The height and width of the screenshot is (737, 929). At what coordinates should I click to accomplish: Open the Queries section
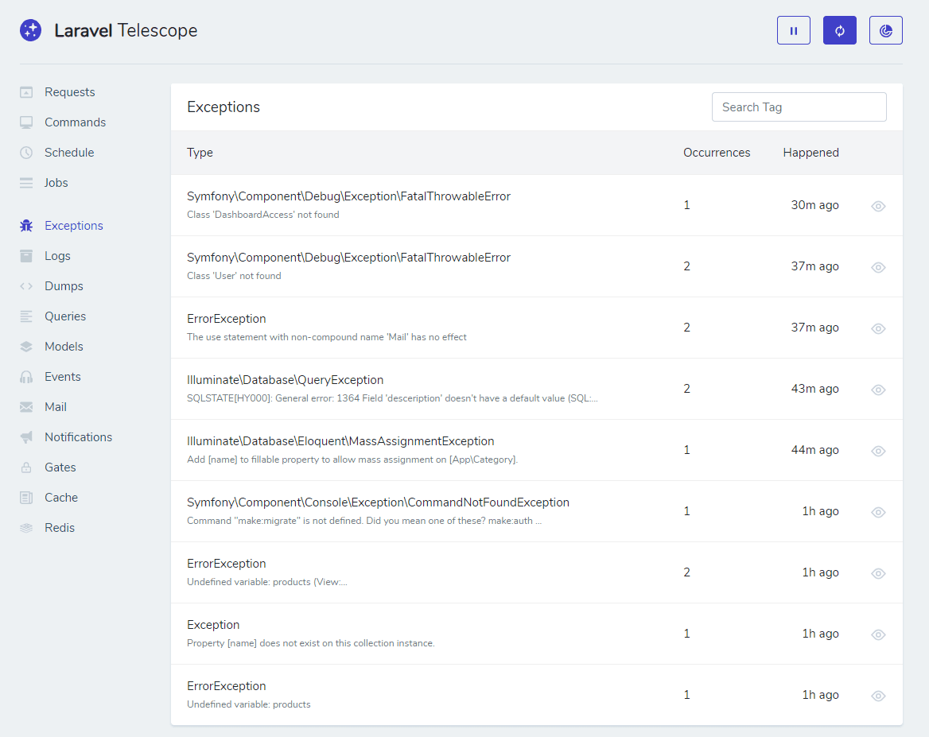(67, 316)
